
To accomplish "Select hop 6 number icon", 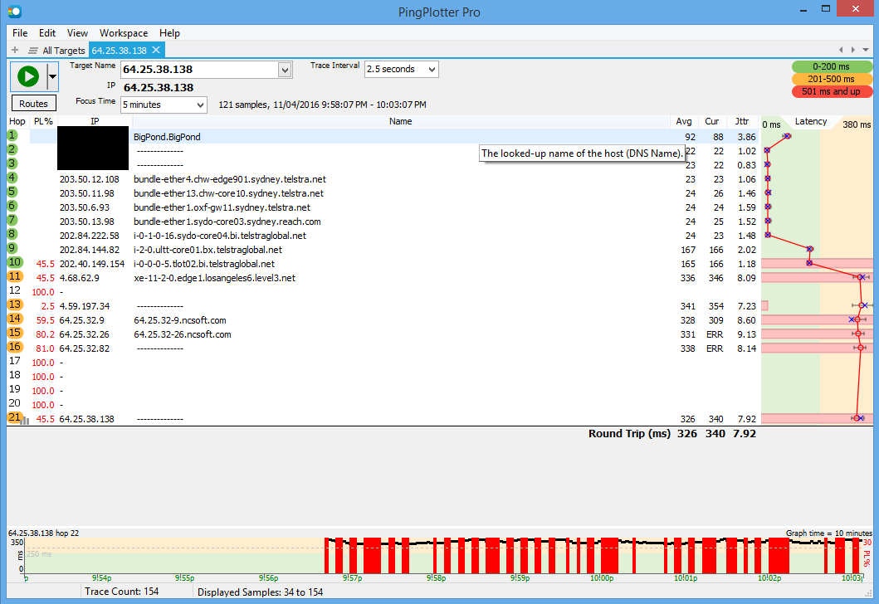I will (x=12, y=206).
